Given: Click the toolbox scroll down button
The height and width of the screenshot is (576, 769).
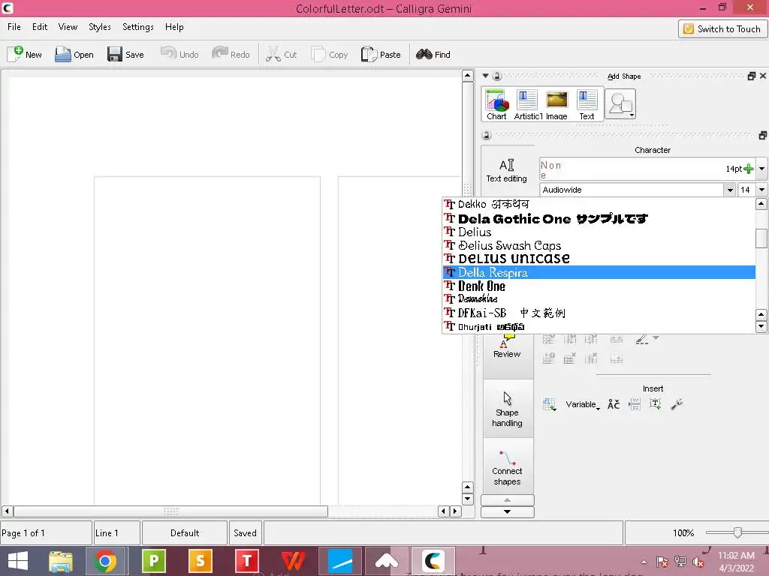Looking at the screenshot, I should click(507, 511).
